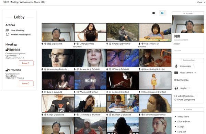
Task: Click the WELCOME video tile of Wahlen
Action: tap(90, 81)
